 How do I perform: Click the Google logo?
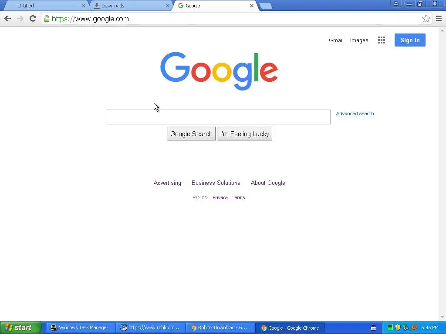(x=219, y=71)
